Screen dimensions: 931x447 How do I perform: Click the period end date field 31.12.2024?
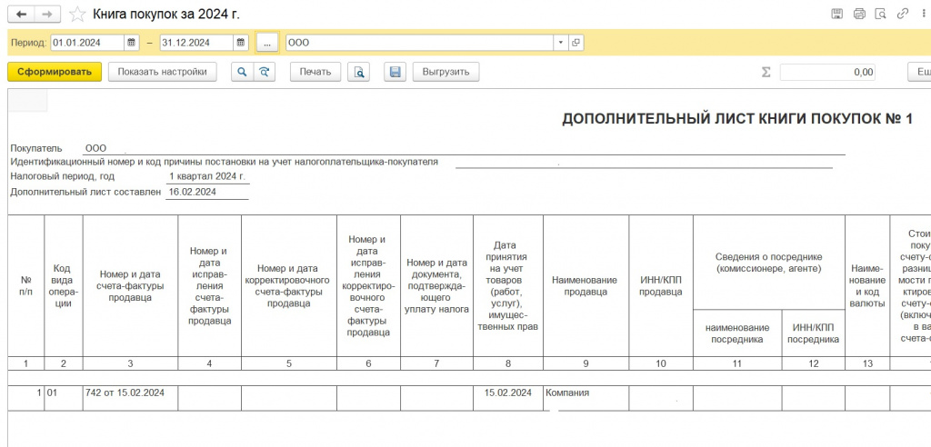(x=196, y=43)
